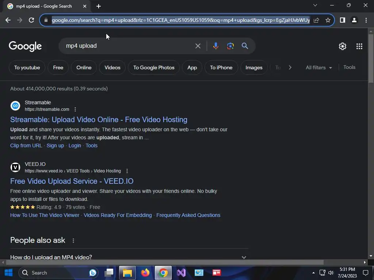Select the To iPhone chip

(x=221, y=67)
